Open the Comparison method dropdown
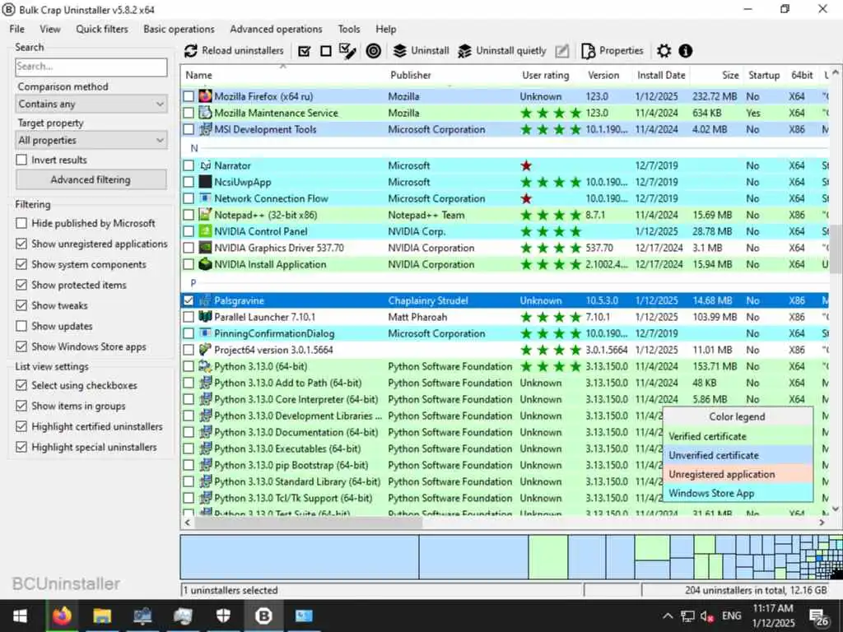Image resolution: width=843 pixels, height=632 pixels. point(91,104)
